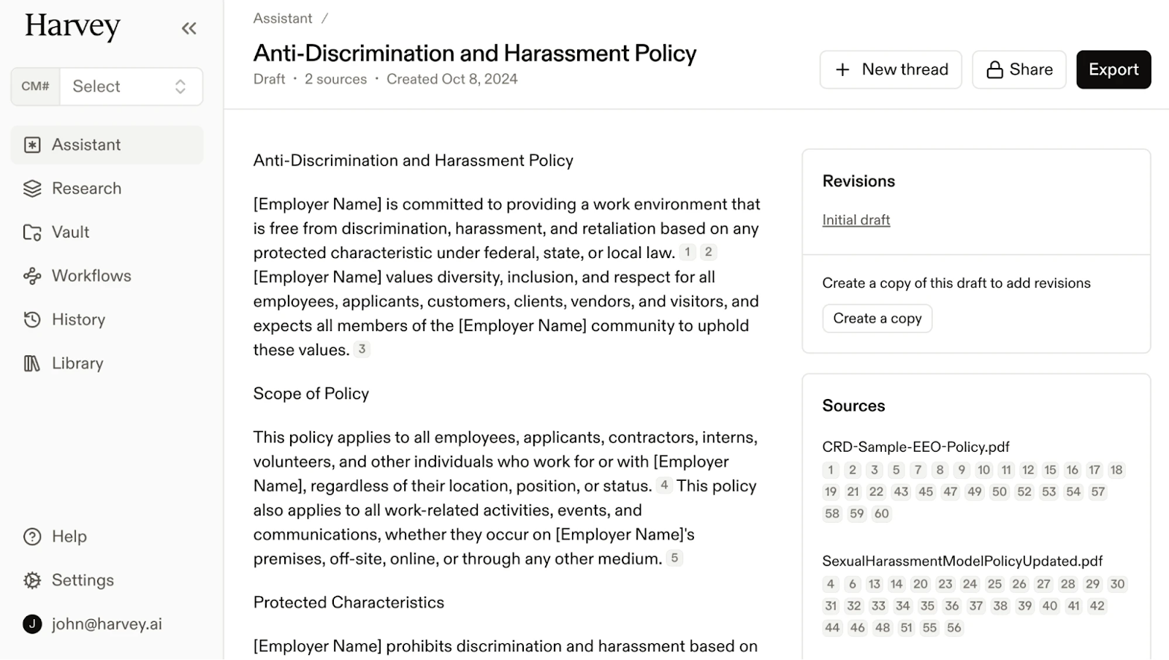Open the CM# Select dropdown
Viewport: 1169px width, 660px height.
(x=130, y=86)
